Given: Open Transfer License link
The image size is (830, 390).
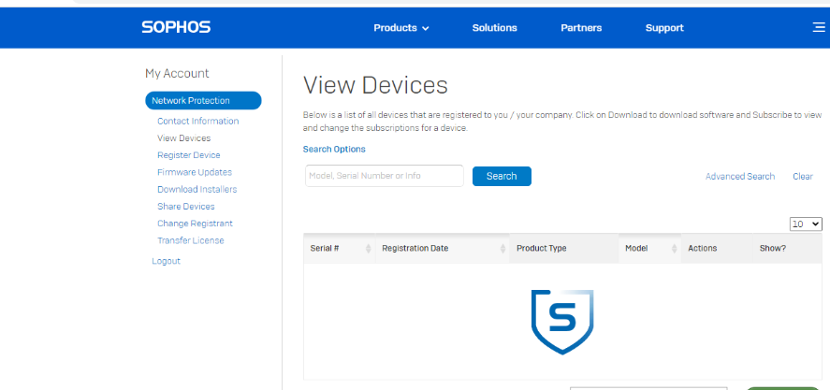Looking at the screenshot, I should [x=191, y=240].
